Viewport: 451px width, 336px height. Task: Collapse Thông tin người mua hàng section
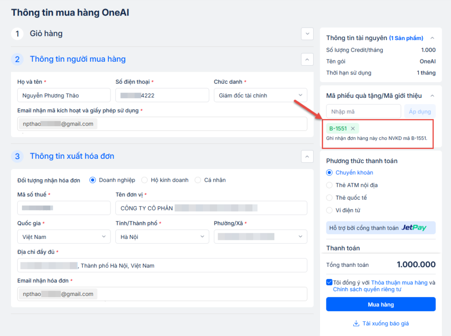307,59
